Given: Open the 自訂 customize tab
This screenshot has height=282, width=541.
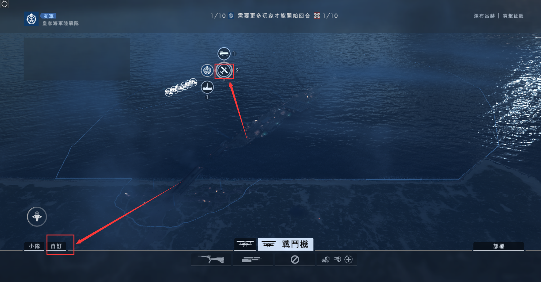Looking at the screenshot, I should pos(56,246).
